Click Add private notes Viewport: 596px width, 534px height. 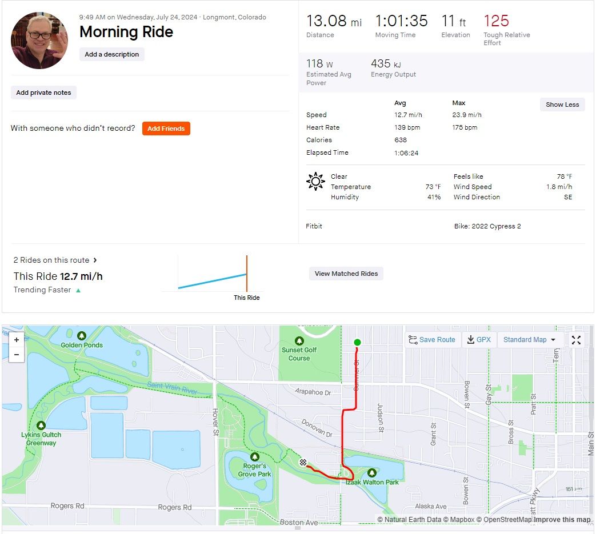44,93
